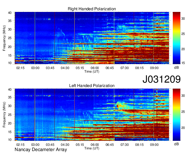Click the Right Handed Polarization spectrogram

(x=92, y=38)
